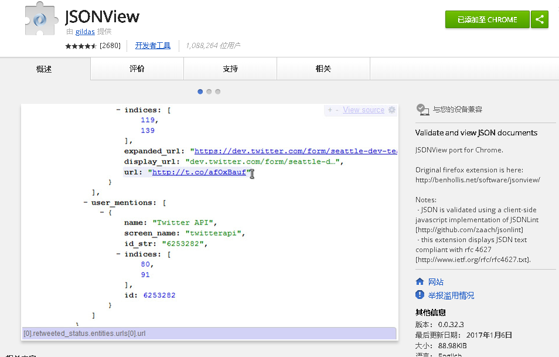Click the JSONView port for Chrome text
Viewport: 559px width, 357px height.
point(459,150)
